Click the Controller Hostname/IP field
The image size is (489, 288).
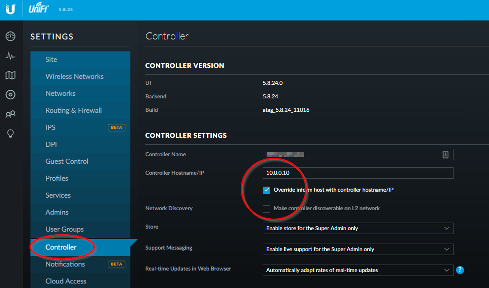click(x=358, y=173)
